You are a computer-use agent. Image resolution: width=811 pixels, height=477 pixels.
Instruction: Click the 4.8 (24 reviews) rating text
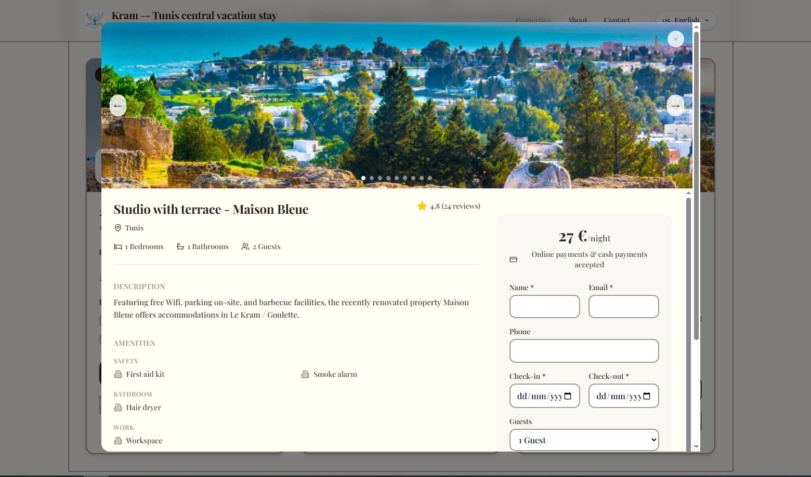455,206
